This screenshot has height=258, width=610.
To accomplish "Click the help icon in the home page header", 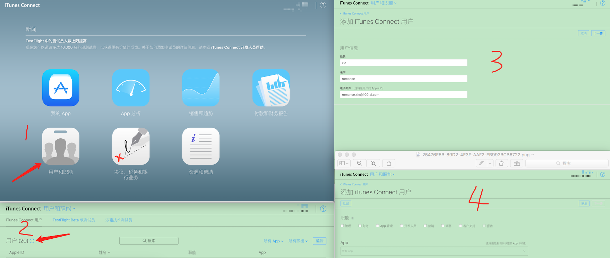I will pos(323,5).
